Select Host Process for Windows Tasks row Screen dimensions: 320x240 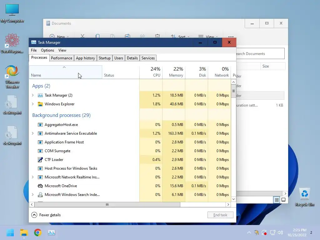130,168
